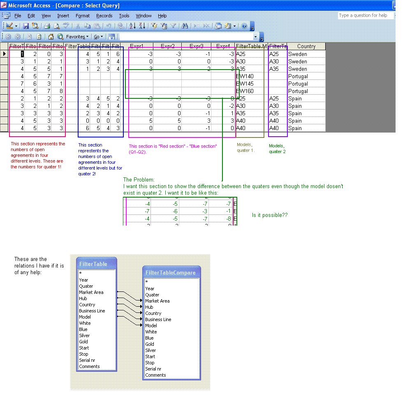Screen dimensions: 412x396
Task: Expand the New Object dropdown arrow
Action: [x=234, y=26]
